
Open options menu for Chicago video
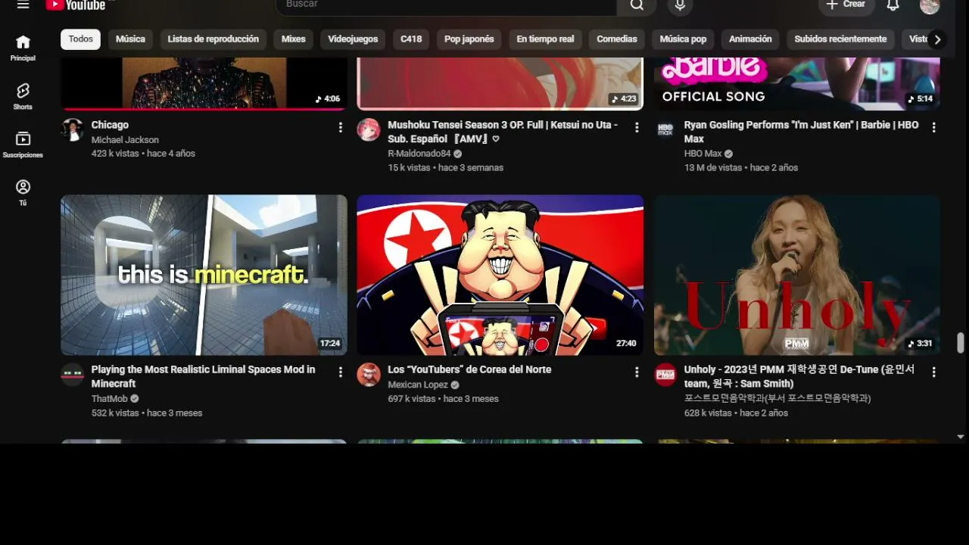(x=341, y=128)
